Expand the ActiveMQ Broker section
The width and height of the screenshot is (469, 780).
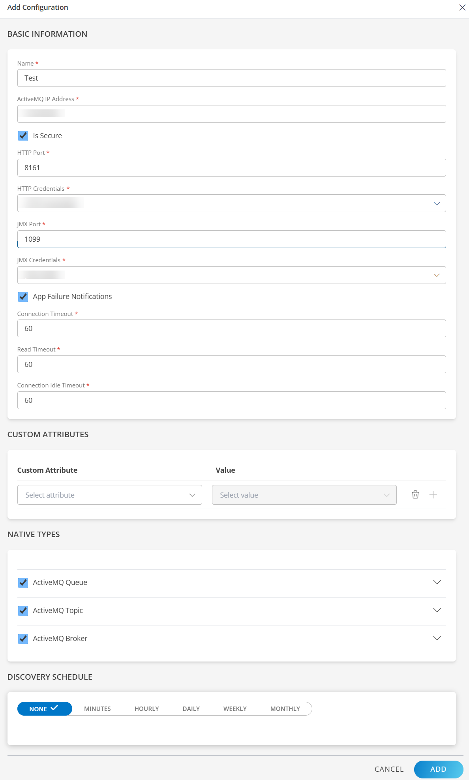(x=437, y=638)
